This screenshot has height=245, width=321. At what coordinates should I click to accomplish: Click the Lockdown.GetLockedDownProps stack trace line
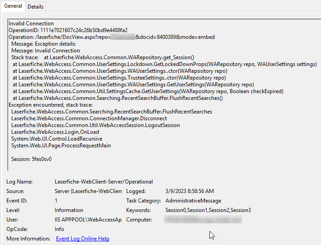point(165,64)
